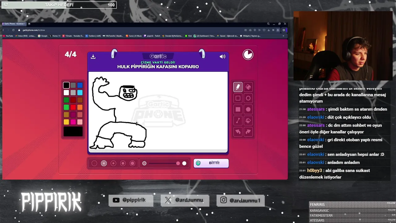This screenshot has height=223, width=396.
Task: Pick the dark gray color swatch
Action: coord(73,85)
